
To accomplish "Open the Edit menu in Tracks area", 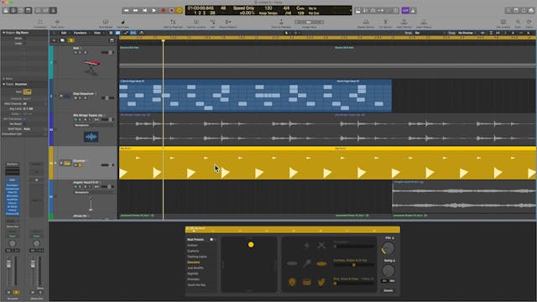I will 64,33.
